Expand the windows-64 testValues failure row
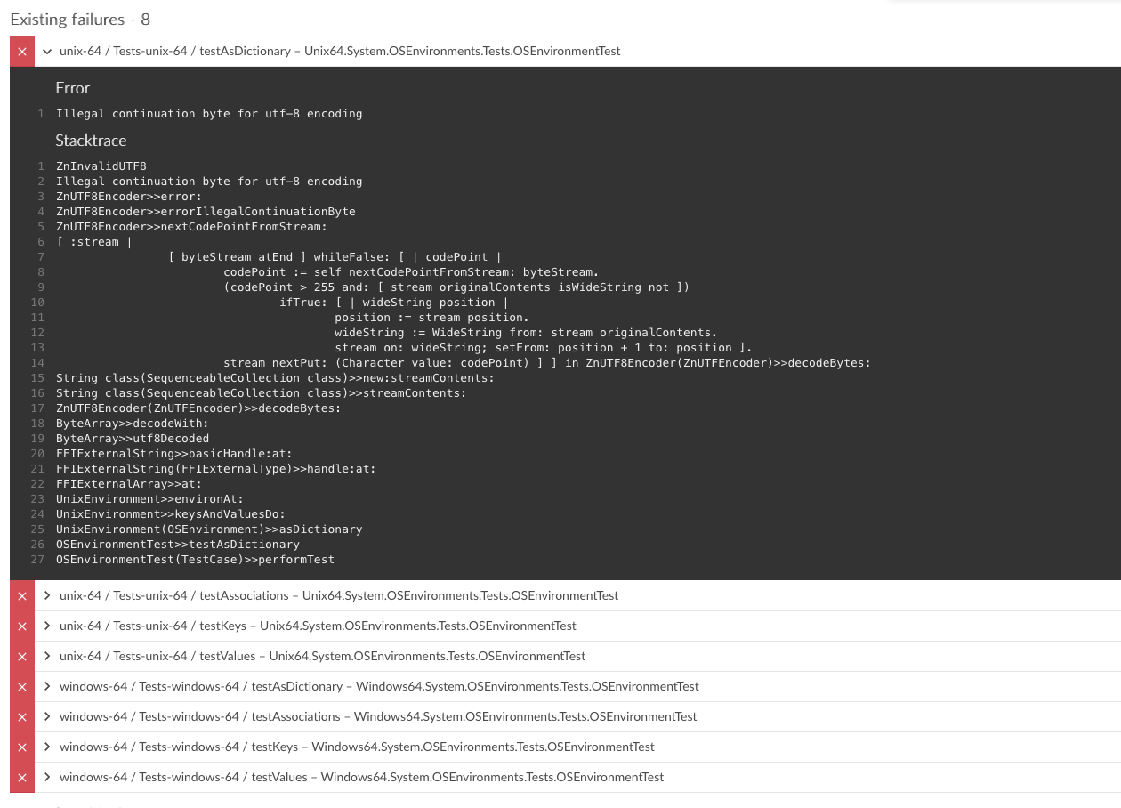1121x808 pixels. [x=47, y=778]
